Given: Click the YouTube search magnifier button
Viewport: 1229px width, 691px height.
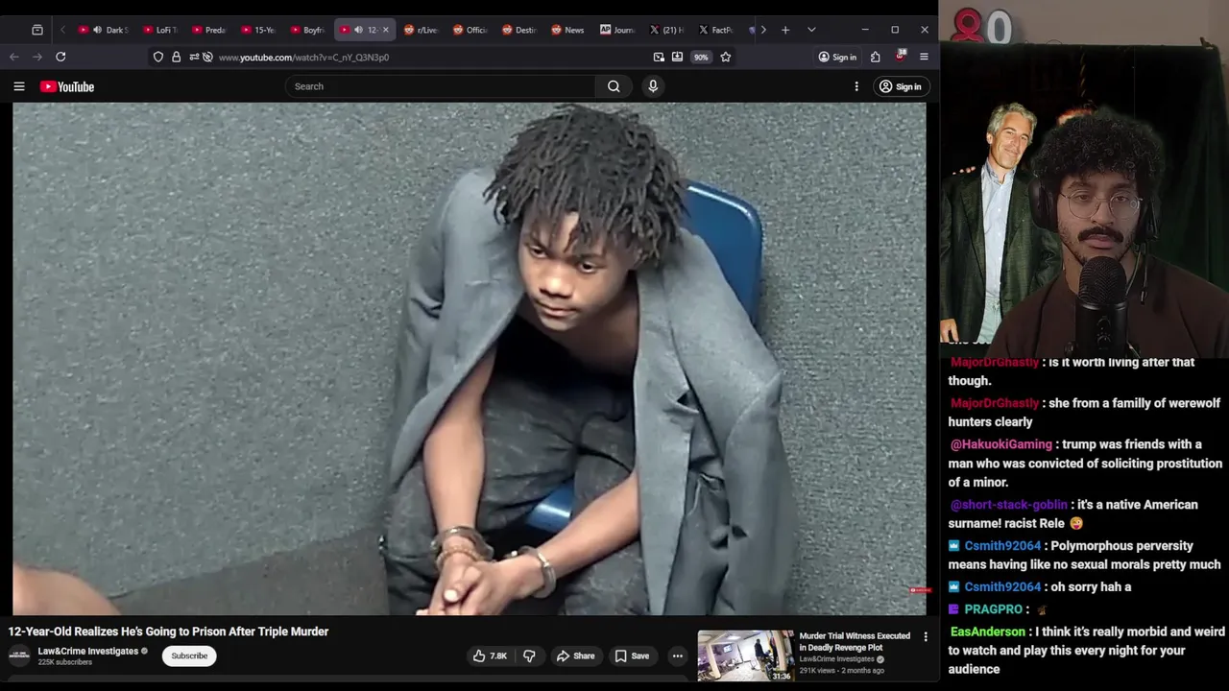Looking at the screenshot, I should [x=614, y=86].
